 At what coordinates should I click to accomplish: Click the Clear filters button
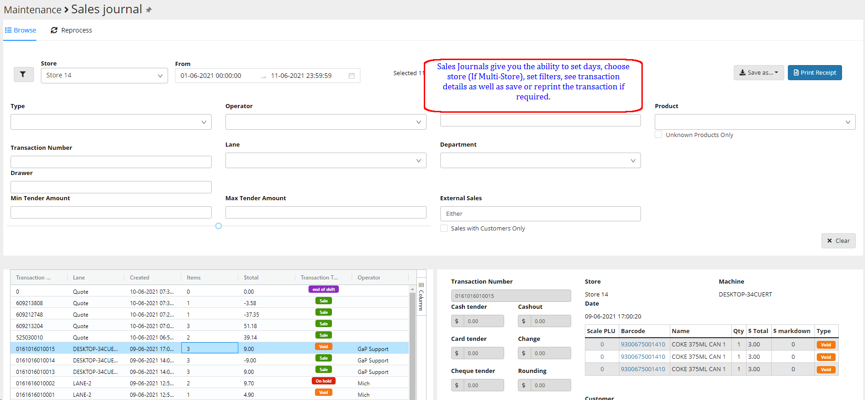point(838,241)
